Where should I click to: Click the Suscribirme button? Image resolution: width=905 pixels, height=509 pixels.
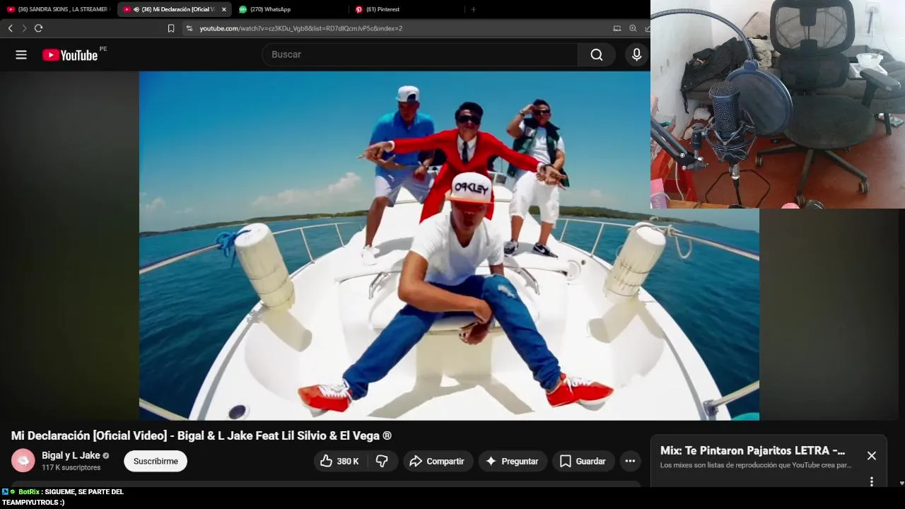pyautogui.click(x=156, y=461)
